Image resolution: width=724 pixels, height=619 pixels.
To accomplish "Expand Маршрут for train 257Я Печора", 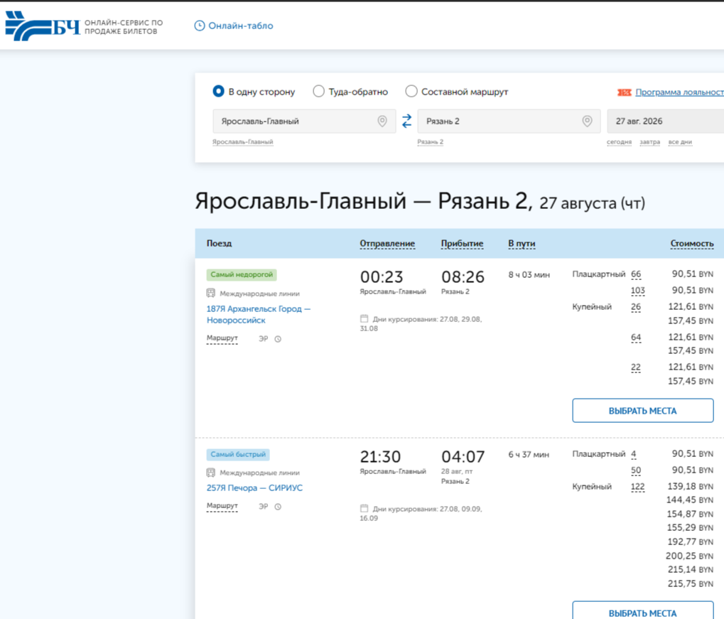I will [222, 506].
